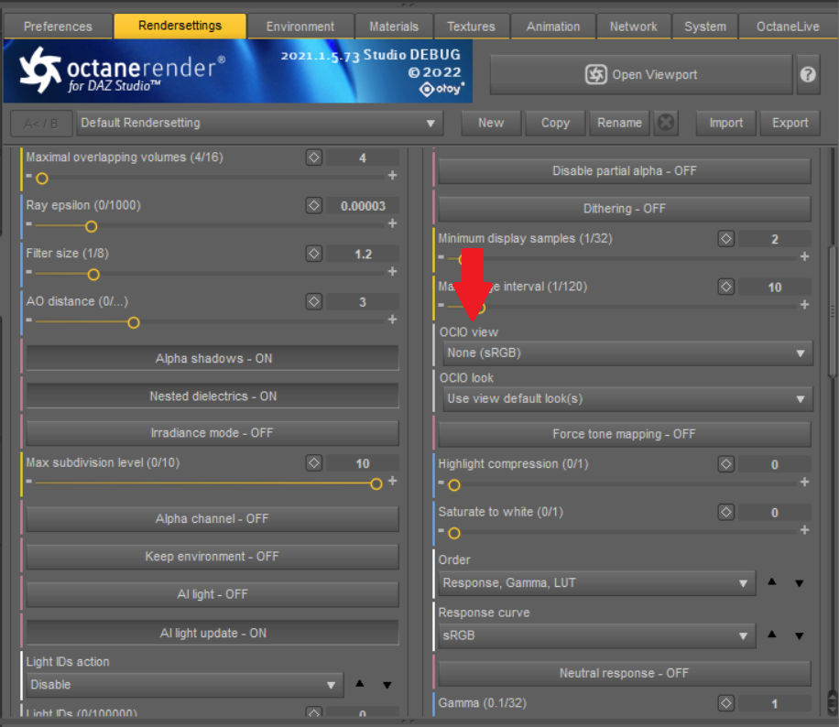The width and height of the screenshot is (839, 727).
Task: Click plus icon for Maximal overlapping volumes
Action: tap(392, 176)
